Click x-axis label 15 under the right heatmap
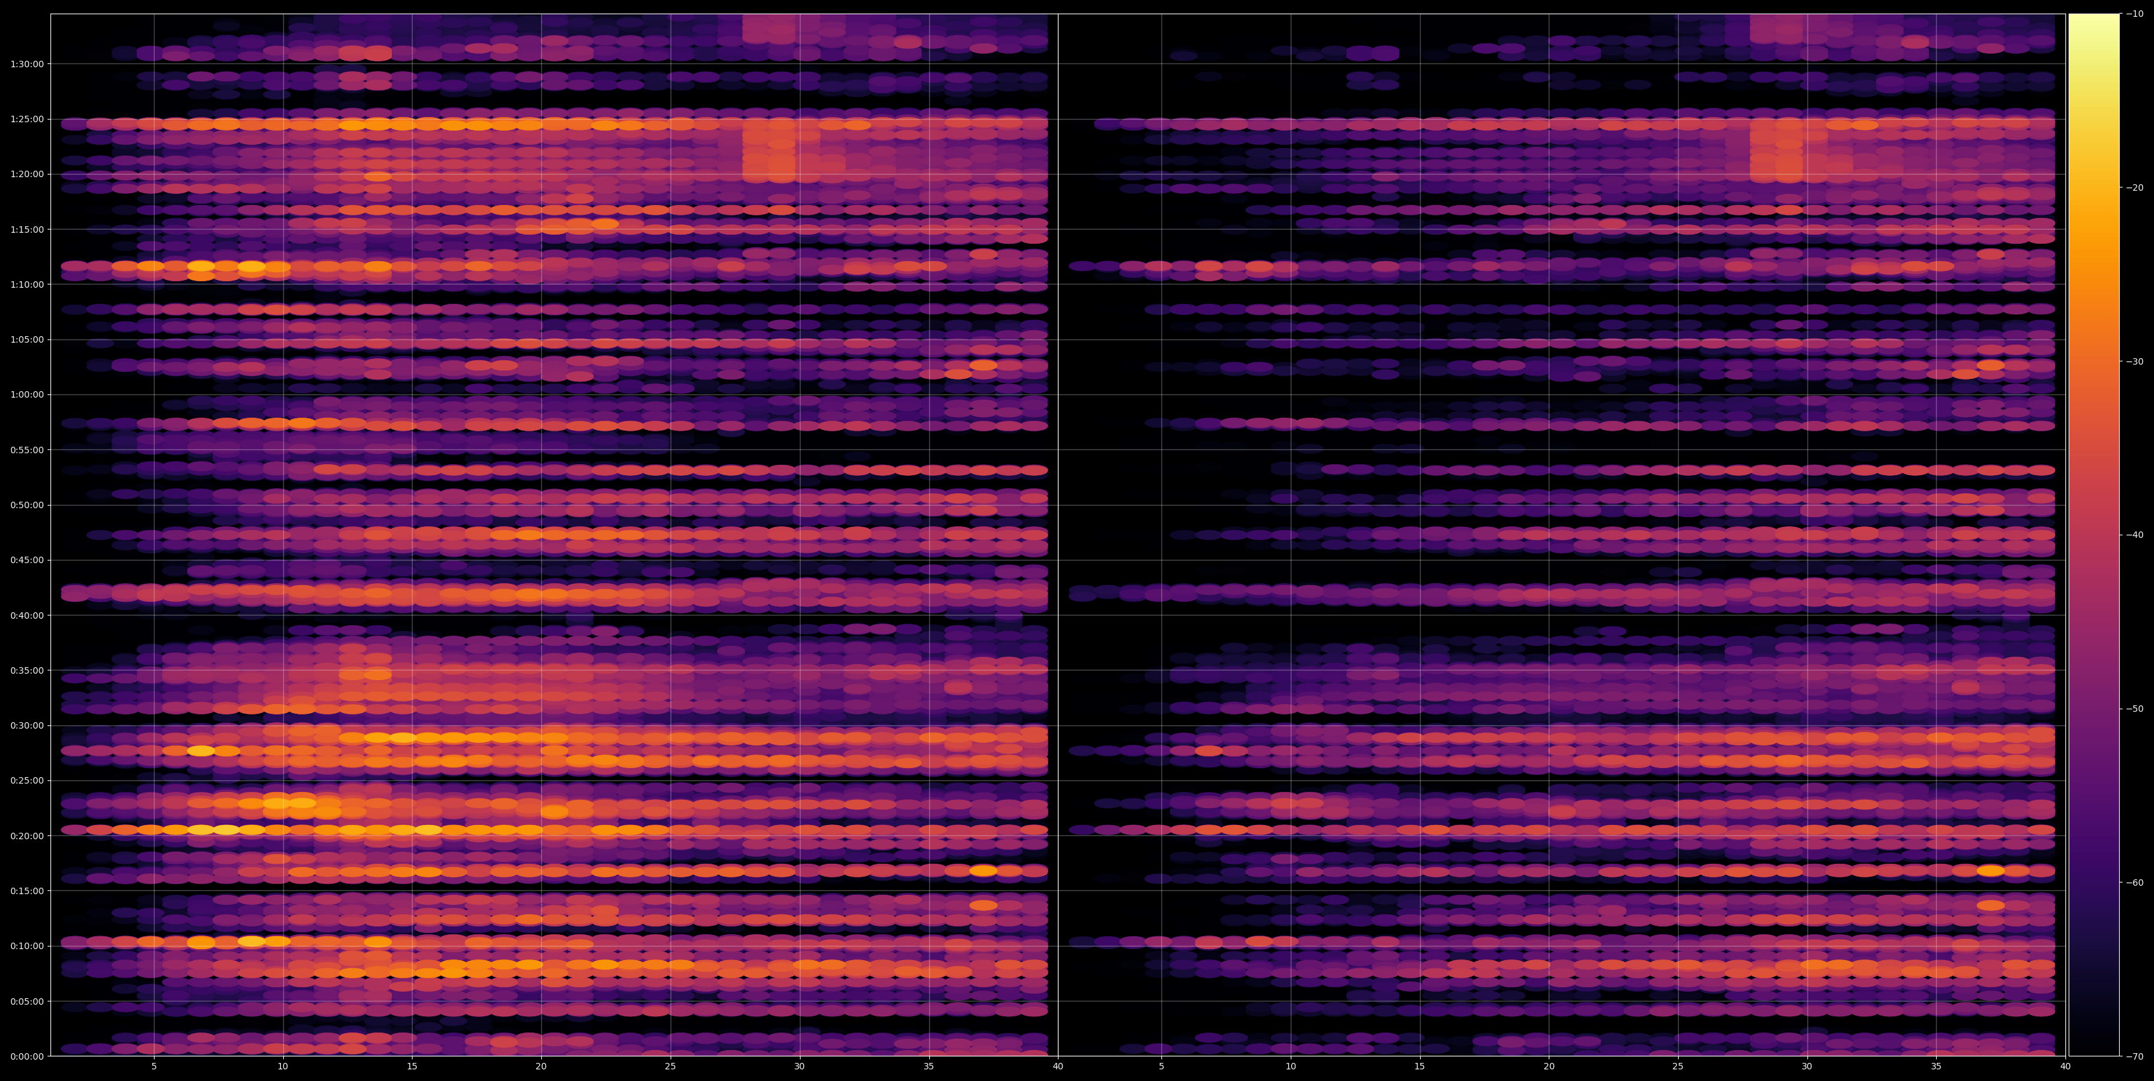The height and width of the screenshot is (1081, 2154). pyautogui.click(x=1420, y=1067)
